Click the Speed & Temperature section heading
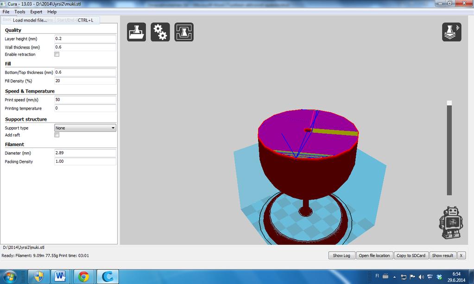Image resolution: width=474 pixels, height=284 pixels. pyautogui.click(x=30, y=91)
